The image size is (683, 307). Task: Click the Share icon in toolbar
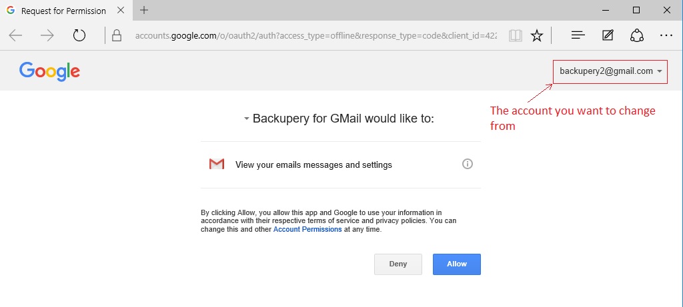pos(637,35)
